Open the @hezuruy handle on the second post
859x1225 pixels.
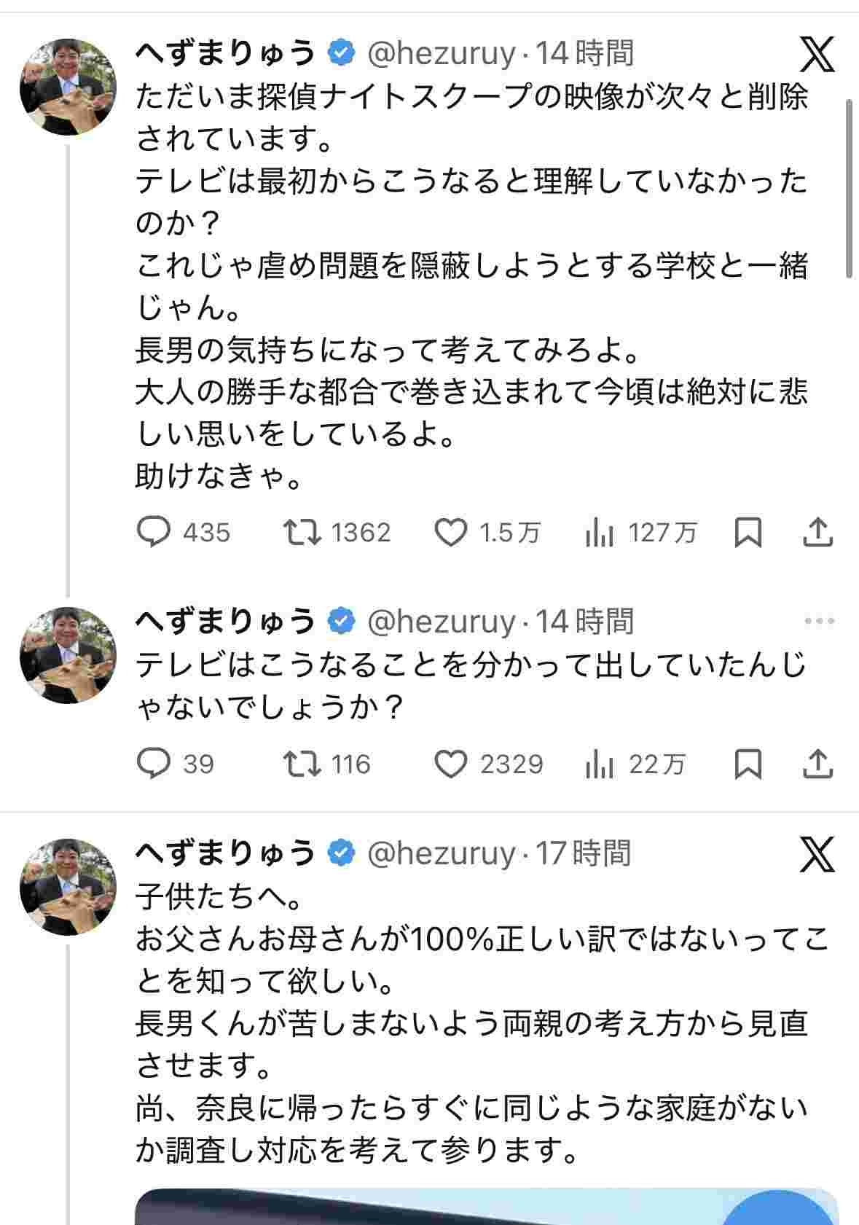pos(440,622)
